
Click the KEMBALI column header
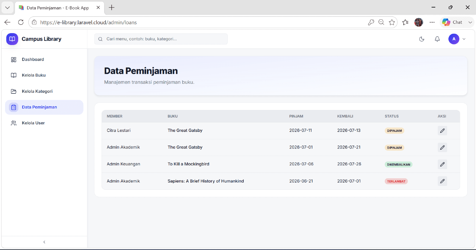click(345, 116)
